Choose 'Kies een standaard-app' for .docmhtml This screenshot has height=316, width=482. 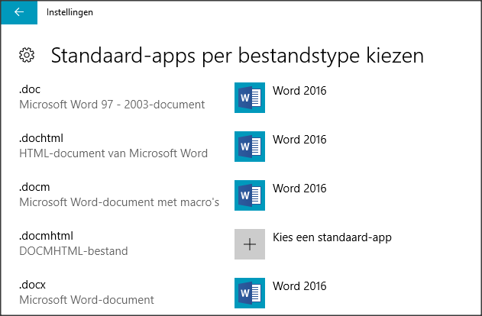click(332, 237)
